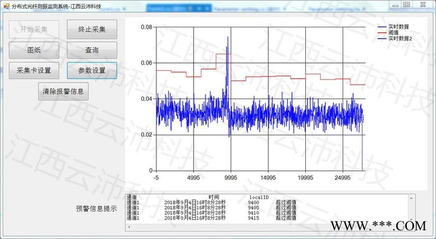Select the alarm row with localID 9415

click(211, 218)
